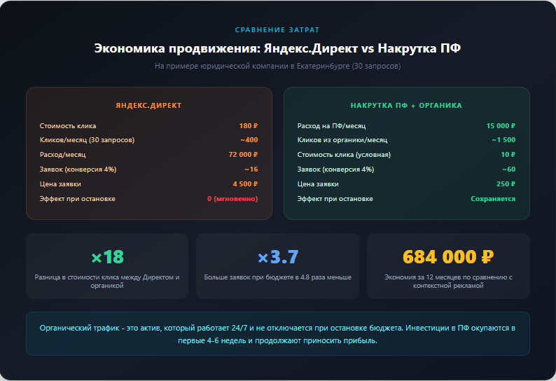Click the '15 000 ₽' value
556x381 pixels.
(501, 126)
